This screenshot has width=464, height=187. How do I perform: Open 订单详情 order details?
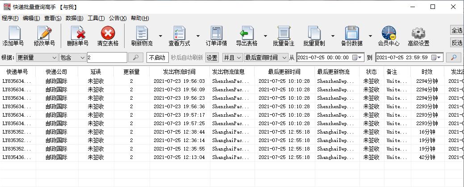[216, 36]
